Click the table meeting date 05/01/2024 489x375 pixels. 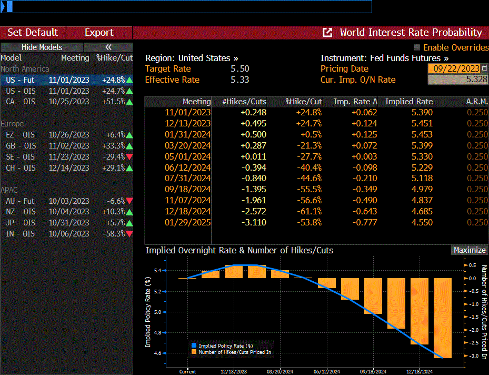188,156
